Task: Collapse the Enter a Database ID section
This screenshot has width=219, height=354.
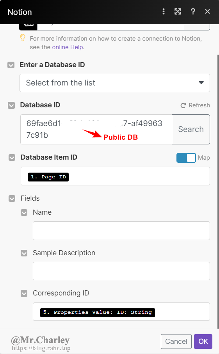Action: (x=11, y=65)
